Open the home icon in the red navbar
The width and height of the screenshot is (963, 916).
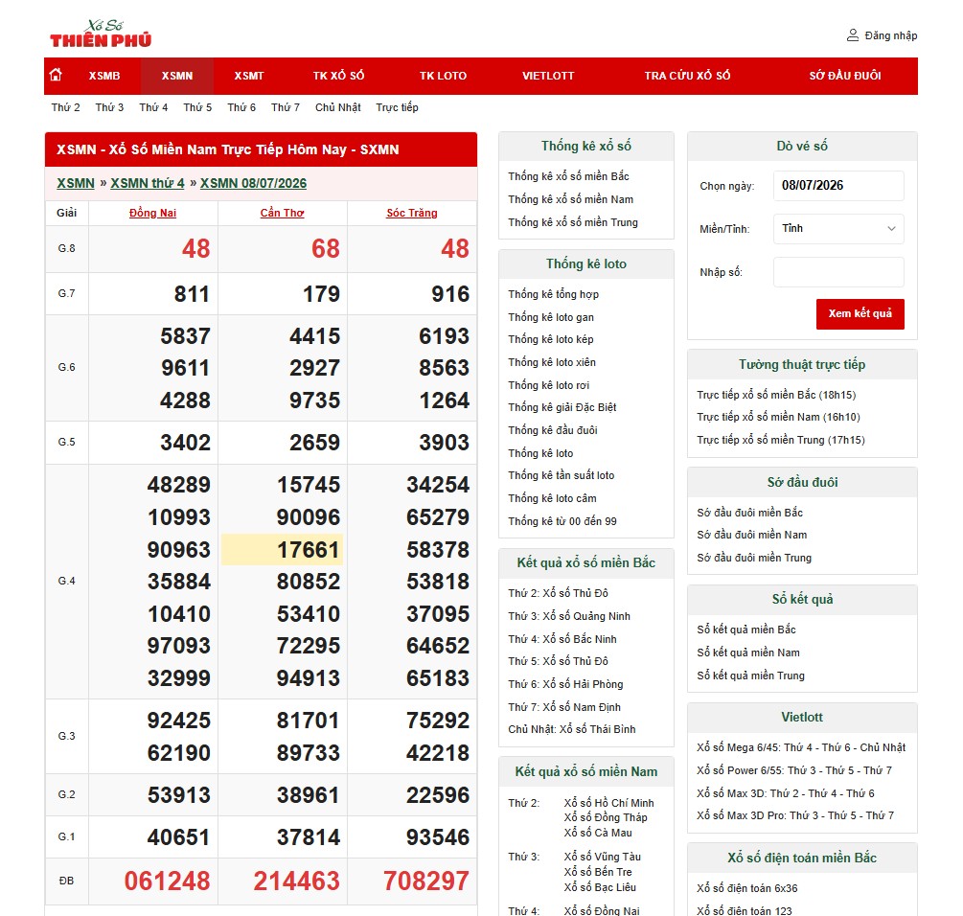(x=56, y=75)
